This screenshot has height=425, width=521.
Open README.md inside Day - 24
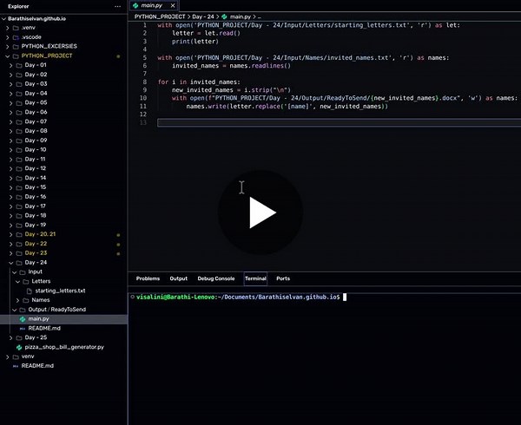[44, 329]
